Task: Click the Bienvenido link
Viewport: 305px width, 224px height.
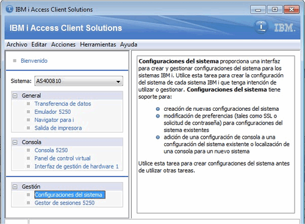Action: click(x=34, y=61)
